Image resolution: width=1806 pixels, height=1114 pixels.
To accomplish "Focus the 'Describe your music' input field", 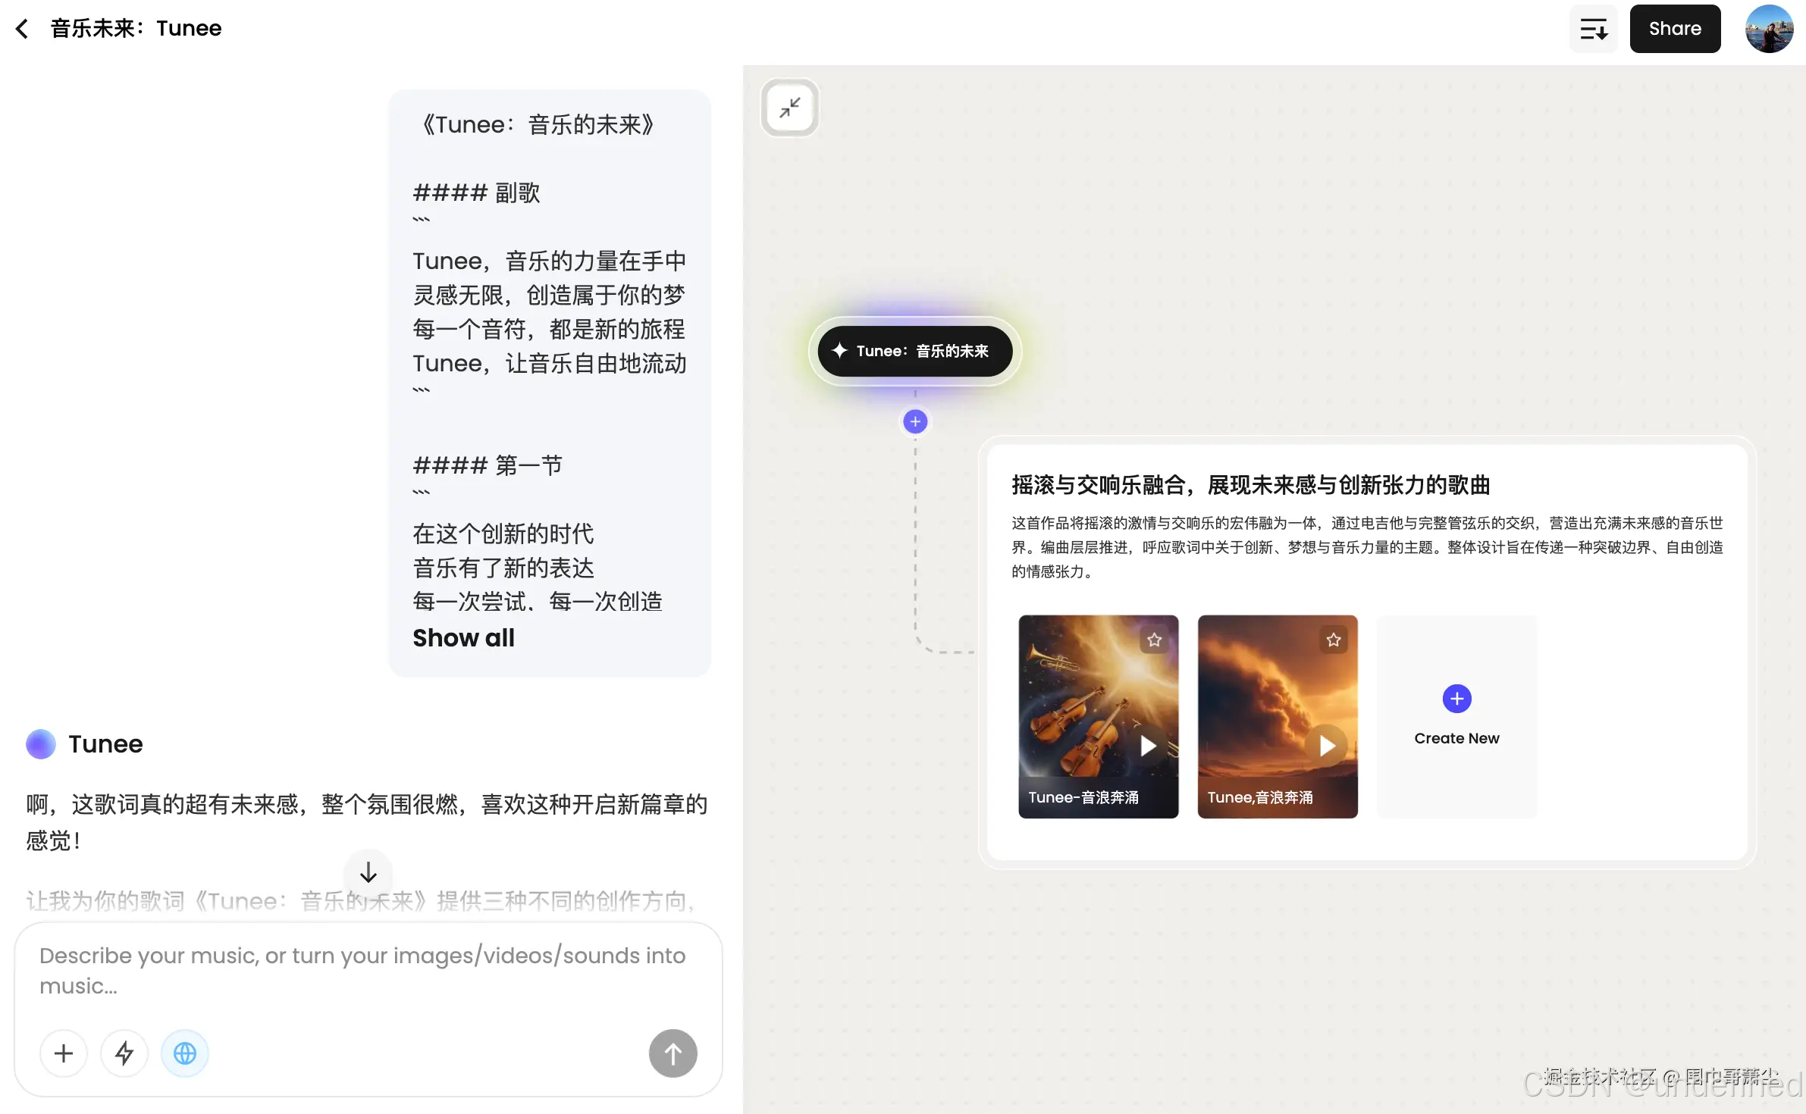I will coord(368,971).
